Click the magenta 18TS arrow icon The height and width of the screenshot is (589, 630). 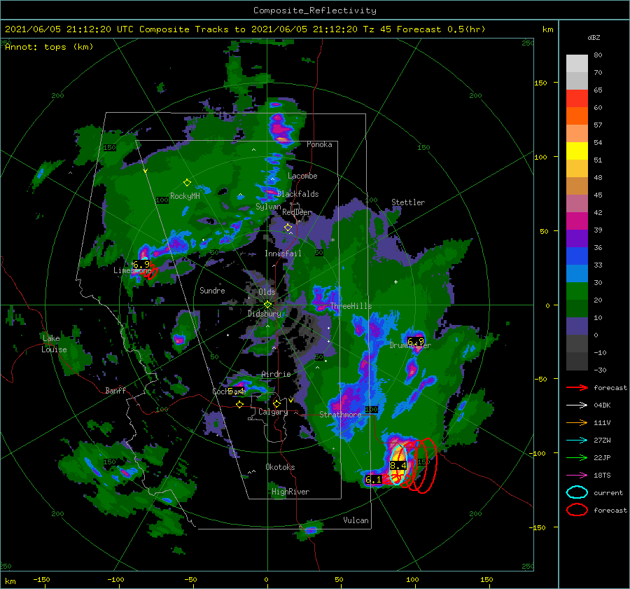pyautogui.click(x=577, y=476)
